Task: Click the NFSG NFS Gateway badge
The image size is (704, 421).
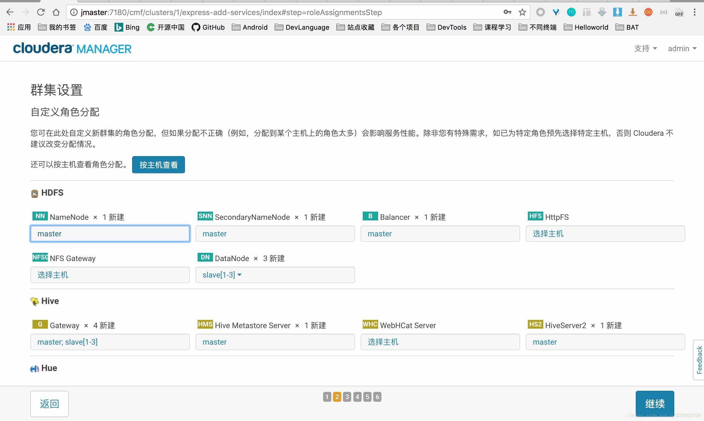Action: 40,257
